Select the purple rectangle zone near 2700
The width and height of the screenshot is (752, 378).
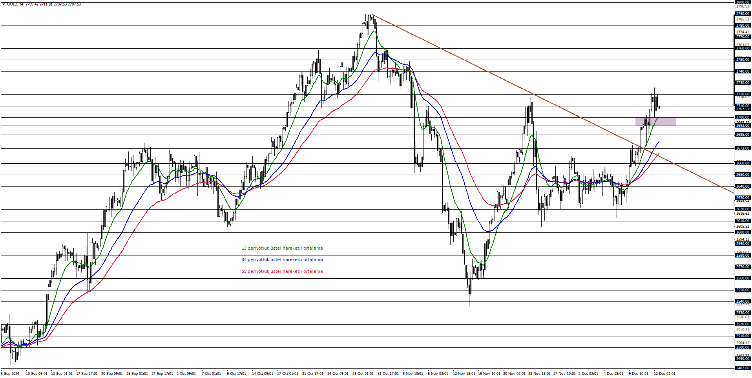coord(656,122)
